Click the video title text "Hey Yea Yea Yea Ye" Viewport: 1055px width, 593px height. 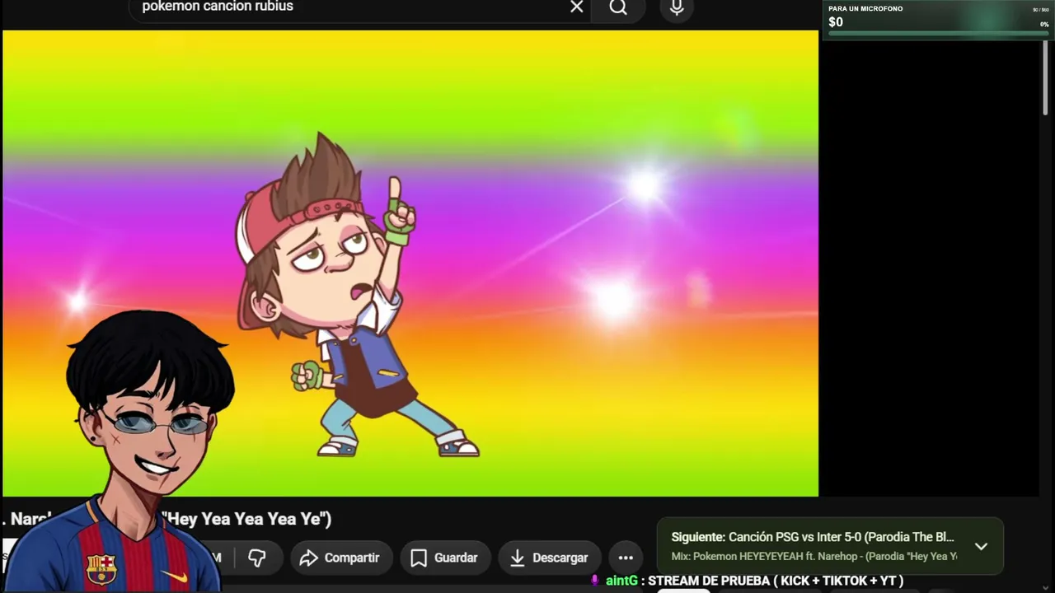[x=246, y=519]
